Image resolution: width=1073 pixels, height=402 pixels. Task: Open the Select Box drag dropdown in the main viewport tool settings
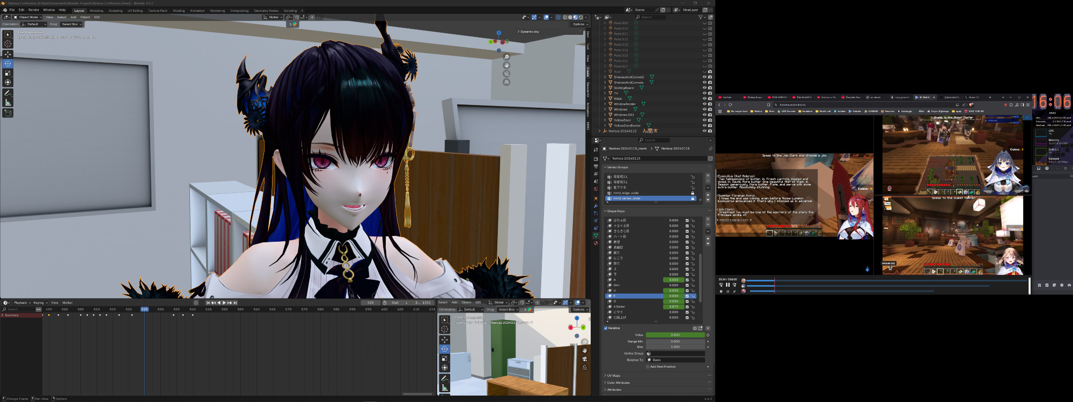(x=71, y=24)
